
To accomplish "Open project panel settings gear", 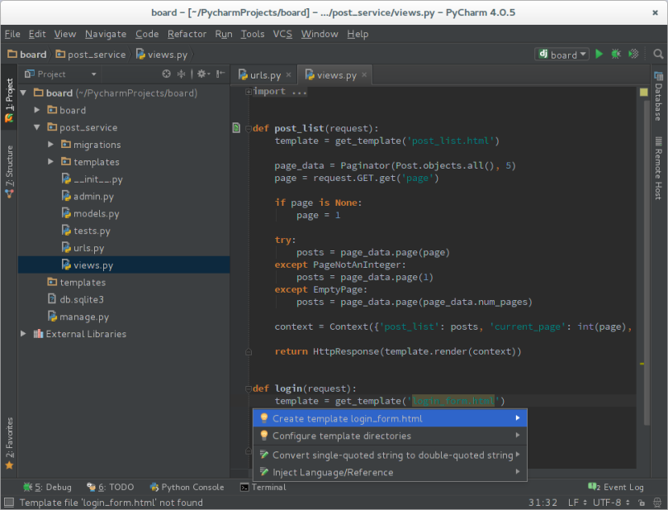I will (x=202, y=74).
